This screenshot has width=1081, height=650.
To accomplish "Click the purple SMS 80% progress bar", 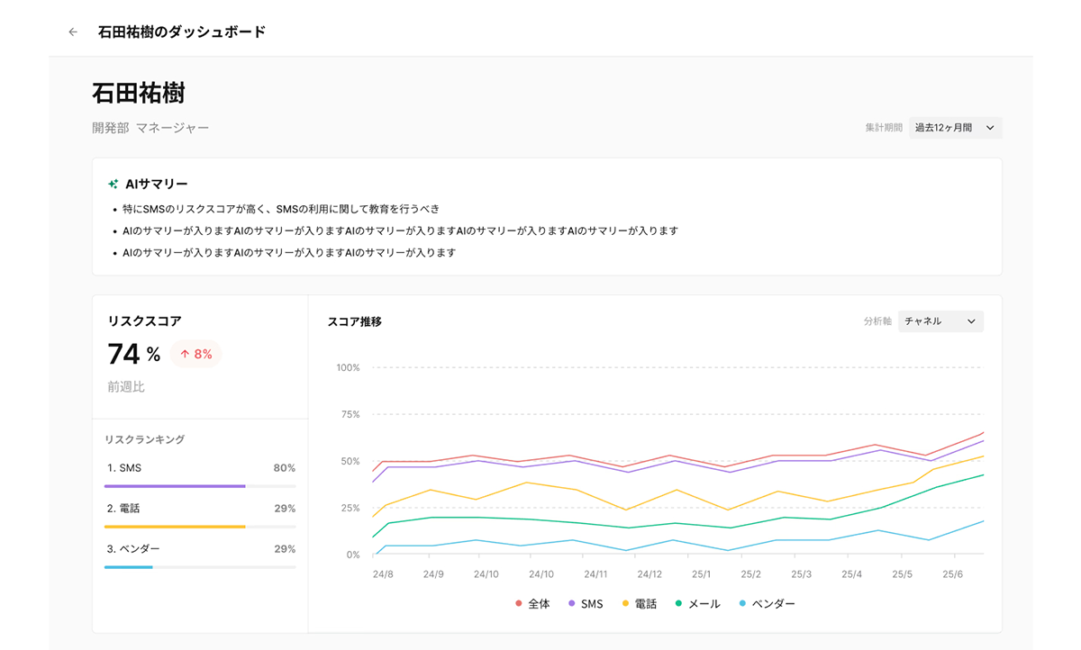I will pyautogui.click(x=174, y=485).
